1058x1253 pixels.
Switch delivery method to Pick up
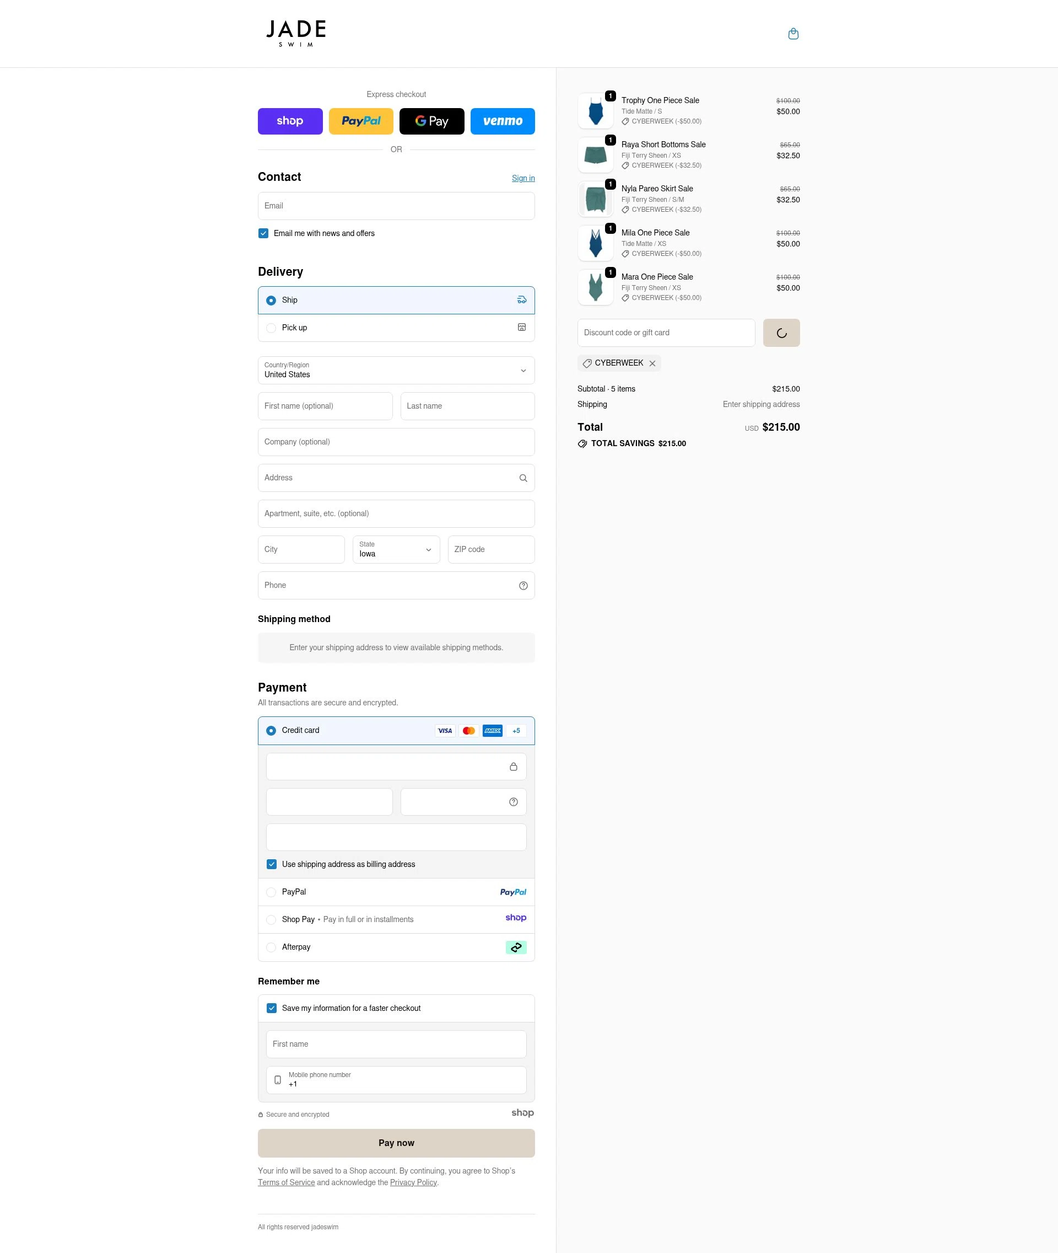[x=271, y=328]
